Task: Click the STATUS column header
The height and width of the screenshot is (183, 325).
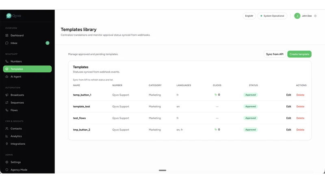Action: (253, 85)
